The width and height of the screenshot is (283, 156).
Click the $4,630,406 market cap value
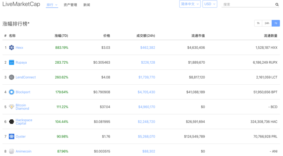click(x=196, y=48)
